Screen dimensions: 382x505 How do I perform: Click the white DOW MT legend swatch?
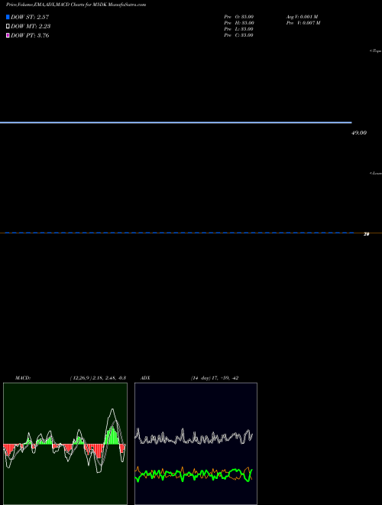(x=8, y=27)
